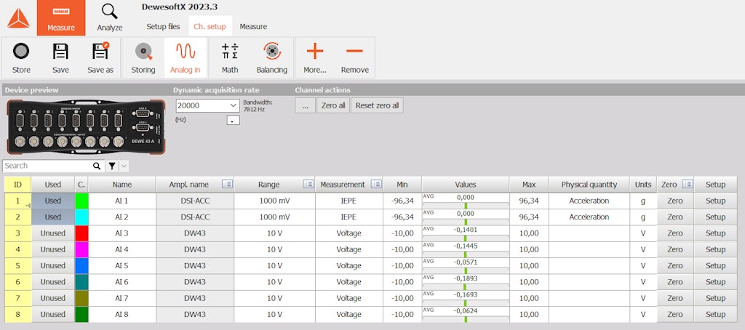Click AI 2 Acceleration physical quantity cell
The image size is (745, 330).
pos(589,217)
